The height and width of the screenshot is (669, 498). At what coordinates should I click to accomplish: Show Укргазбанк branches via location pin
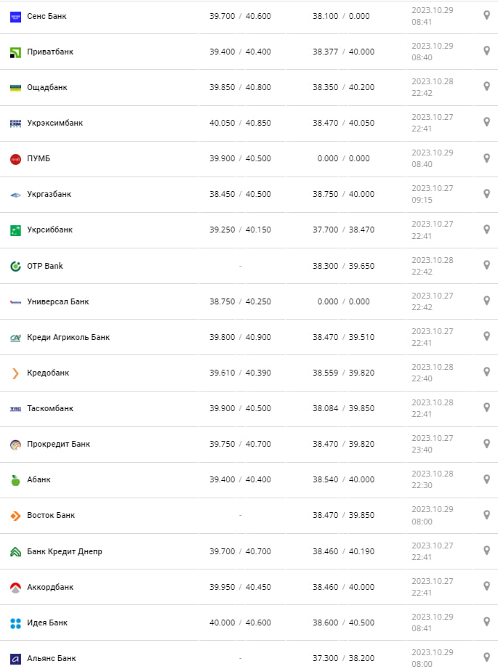click(x=486, y=194)
